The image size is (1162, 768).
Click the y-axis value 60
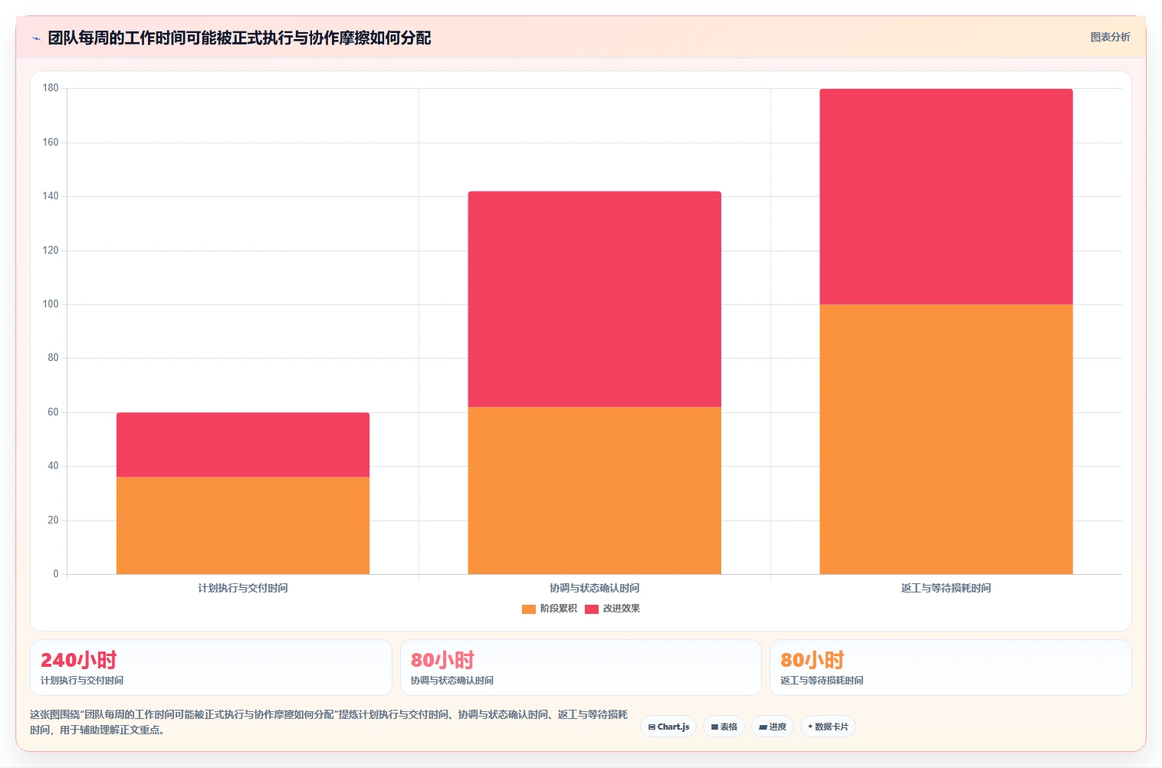[x=53, y=412]
